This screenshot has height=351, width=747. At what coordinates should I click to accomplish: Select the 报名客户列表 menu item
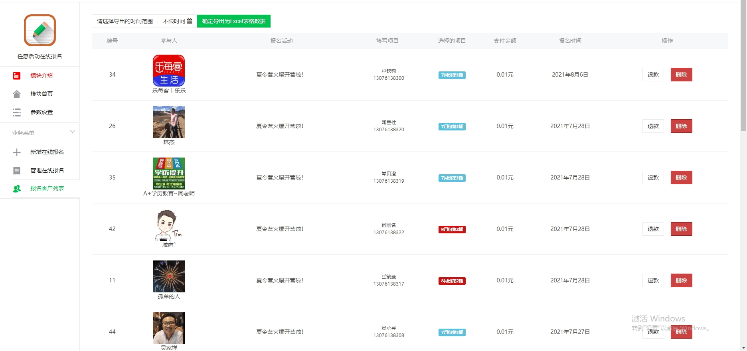[47, 188]
